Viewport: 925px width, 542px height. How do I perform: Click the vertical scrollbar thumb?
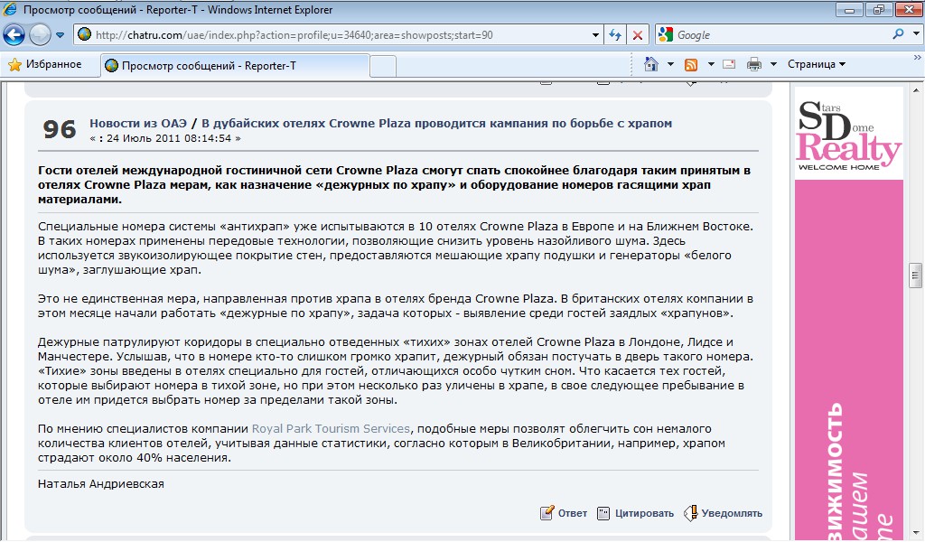(x=916, y=275)
